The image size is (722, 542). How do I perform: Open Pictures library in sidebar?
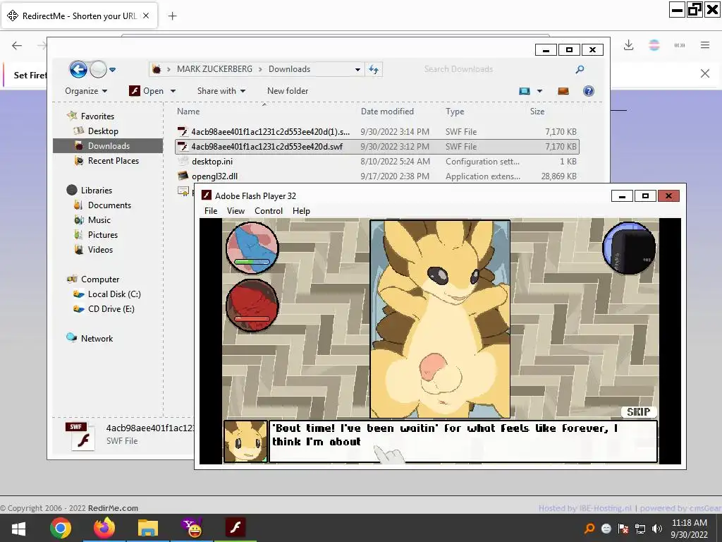pos(103,234)
